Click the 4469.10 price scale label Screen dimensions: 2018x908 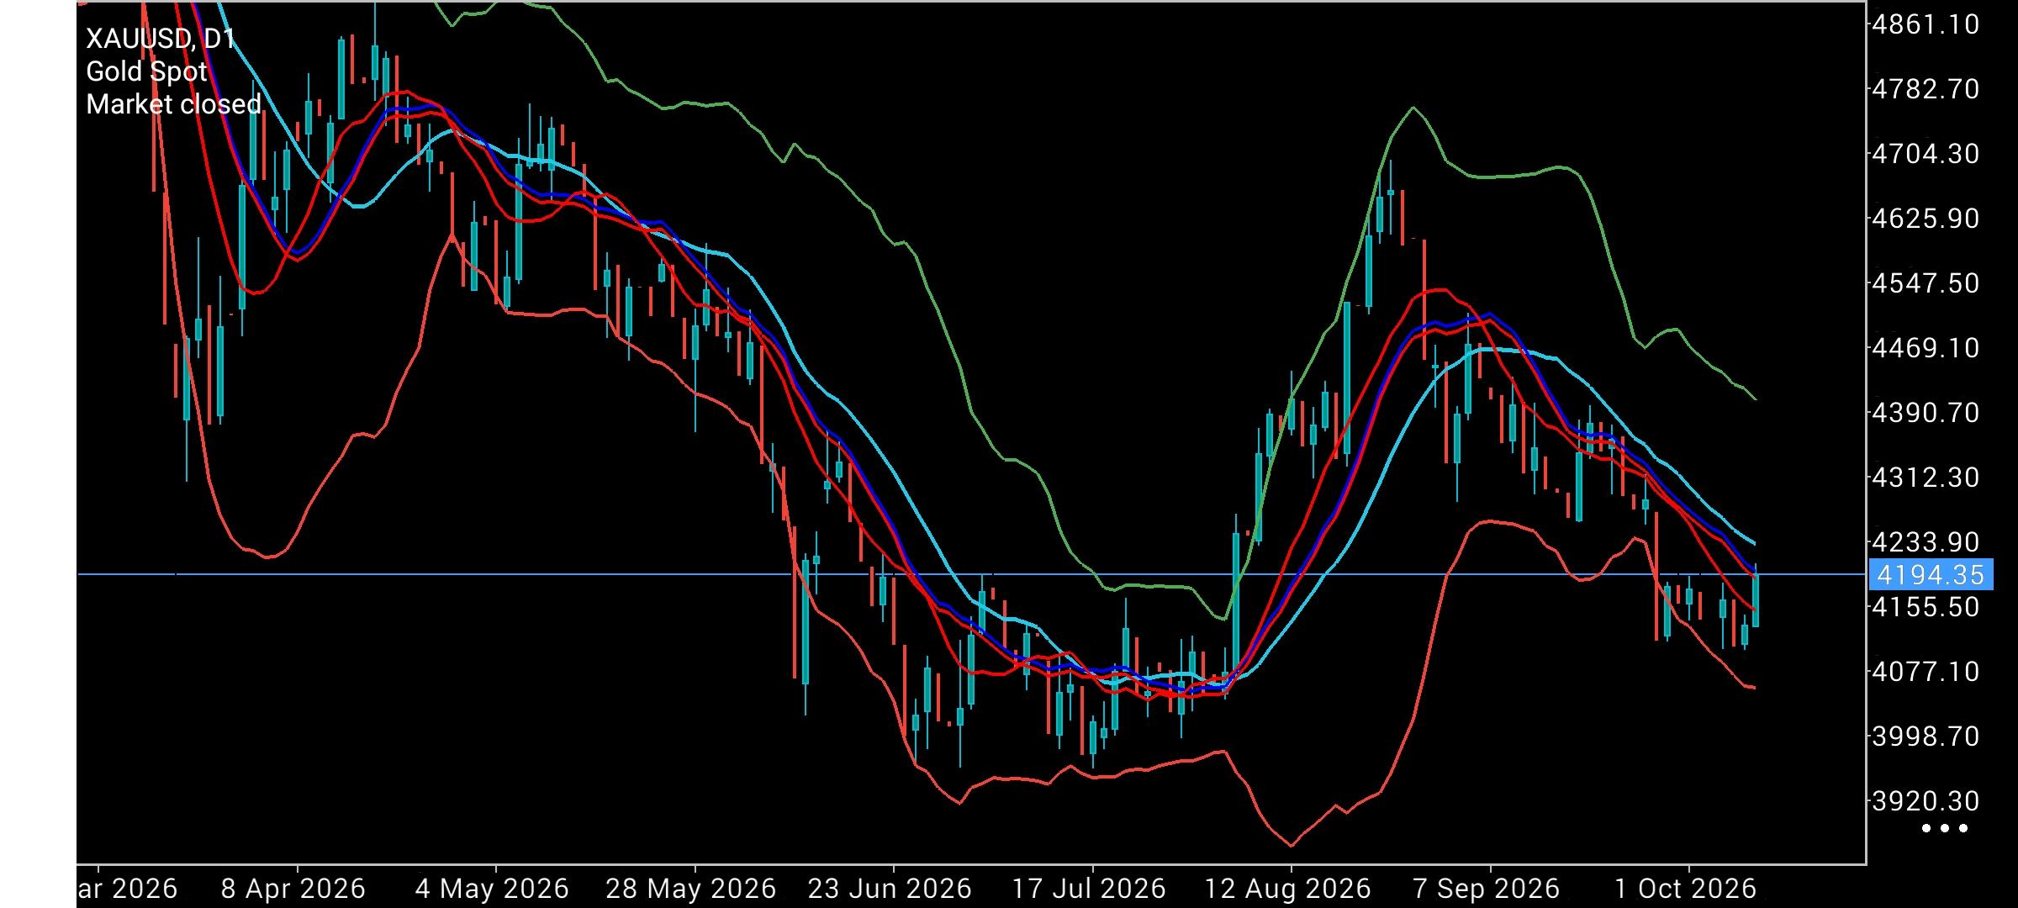(x=1926, y=348)
